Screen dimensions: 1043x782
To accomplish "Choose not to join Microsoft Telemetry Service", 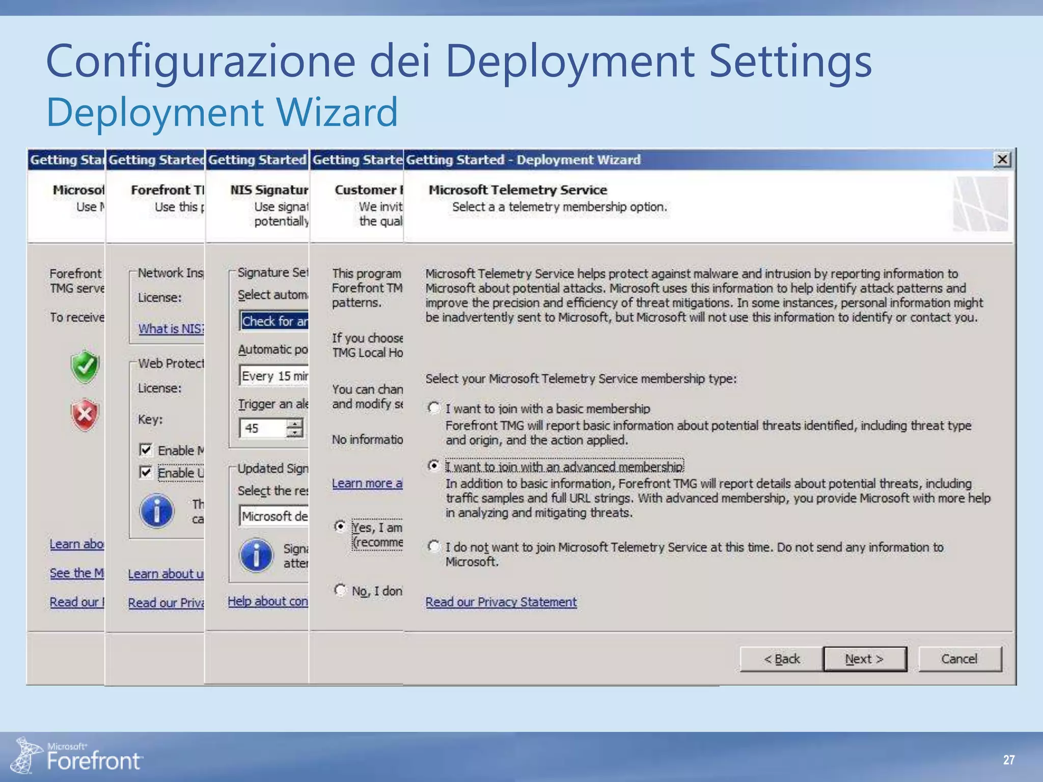I will click(433, 546).
